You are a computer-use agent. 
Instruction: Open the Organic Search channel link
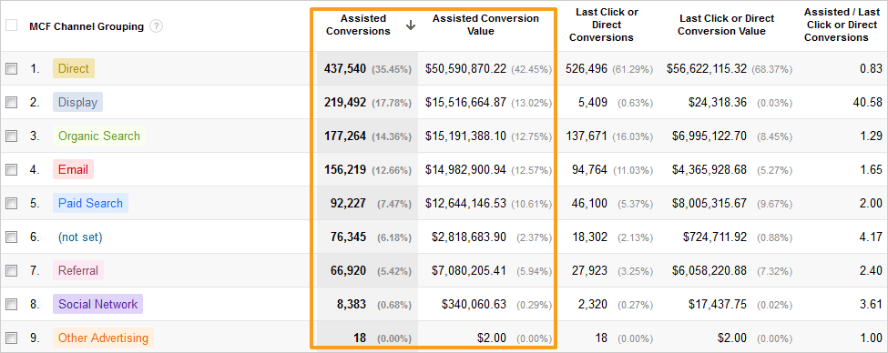[99, 136]
